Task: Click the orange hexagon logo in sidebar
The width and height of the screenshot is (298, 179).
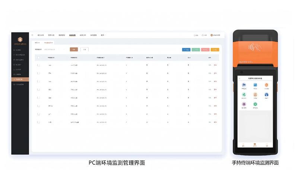Action: coord(20,39)
